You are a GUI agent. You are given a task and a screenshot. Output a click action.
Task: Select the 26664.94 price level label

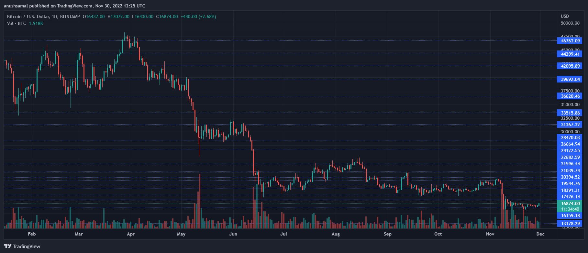tap(570, 144)
